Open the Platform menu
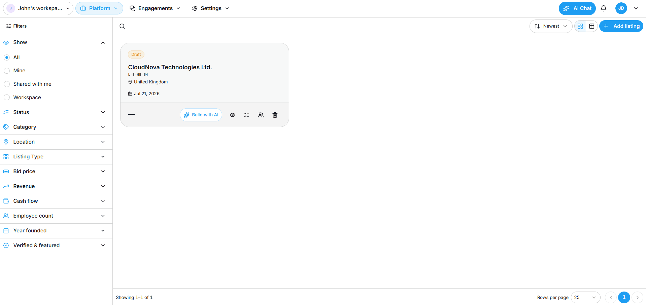The height and width of the screenshot is (305, 646). click(99, 8)
